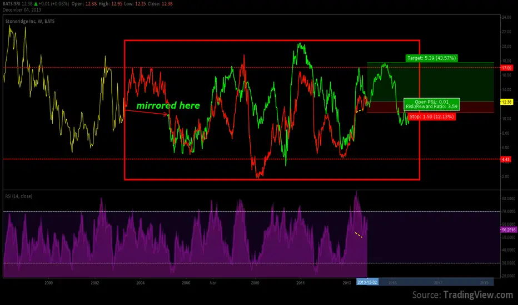The width and height of the screenshot is (518, 305).
Task: Select the red stop zone of the position
Action: [x=430, y=107]
